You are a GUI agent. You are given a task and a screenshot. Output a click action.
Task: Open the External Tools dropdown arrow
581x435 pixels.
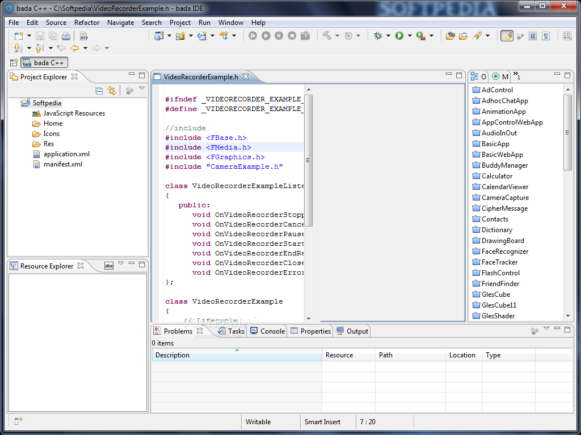pos(431,36)
